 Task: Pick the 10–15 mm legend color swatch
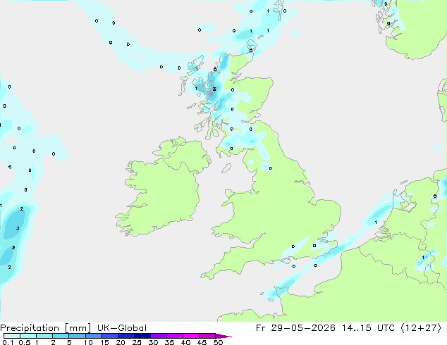click(94, 336)
